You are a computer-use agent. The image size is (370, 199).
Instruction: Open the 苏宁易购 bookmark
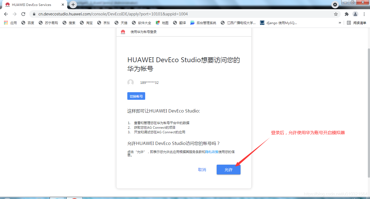(x=48, y=23)
